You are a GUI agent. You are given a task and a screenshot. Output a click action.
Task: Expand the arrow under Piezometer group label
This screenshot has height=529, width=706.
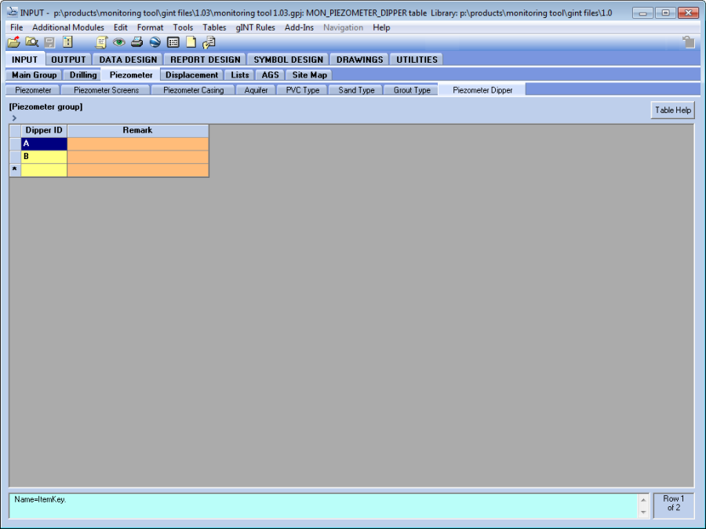14,118
